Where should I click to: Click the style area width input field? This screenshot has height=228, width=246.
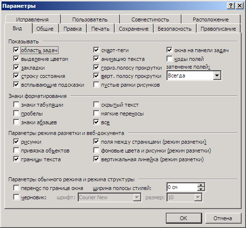(182, 187)
